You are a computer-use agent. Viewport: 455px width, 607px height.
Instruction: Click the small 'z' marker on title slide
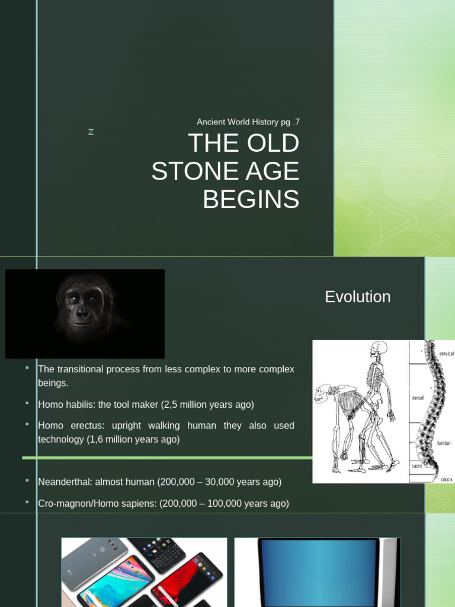[91, 132]
